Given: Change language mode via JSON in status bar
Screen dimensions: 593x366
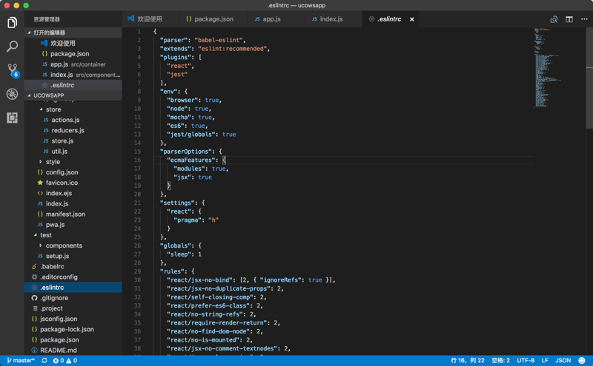Looking at the screenshot, I should [563, 361].
